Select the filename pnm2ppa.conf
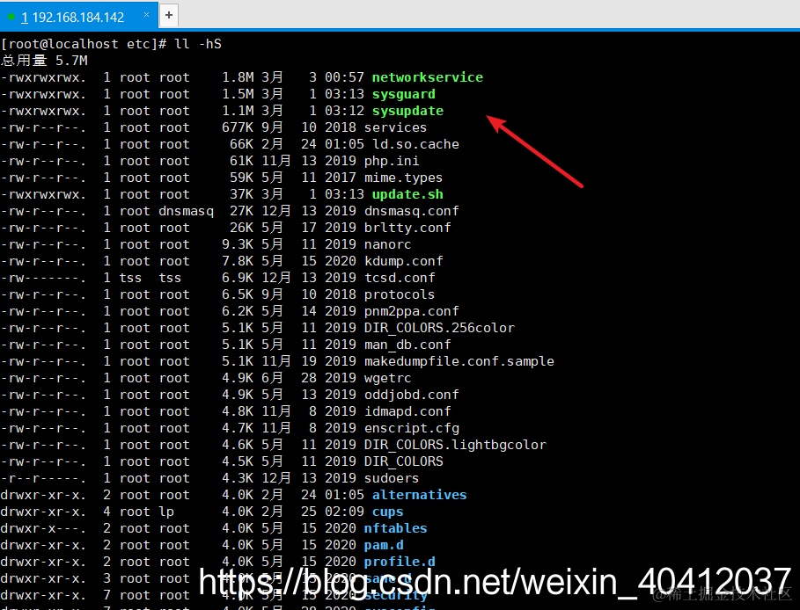The image size is (800, 610). [412, 311]
